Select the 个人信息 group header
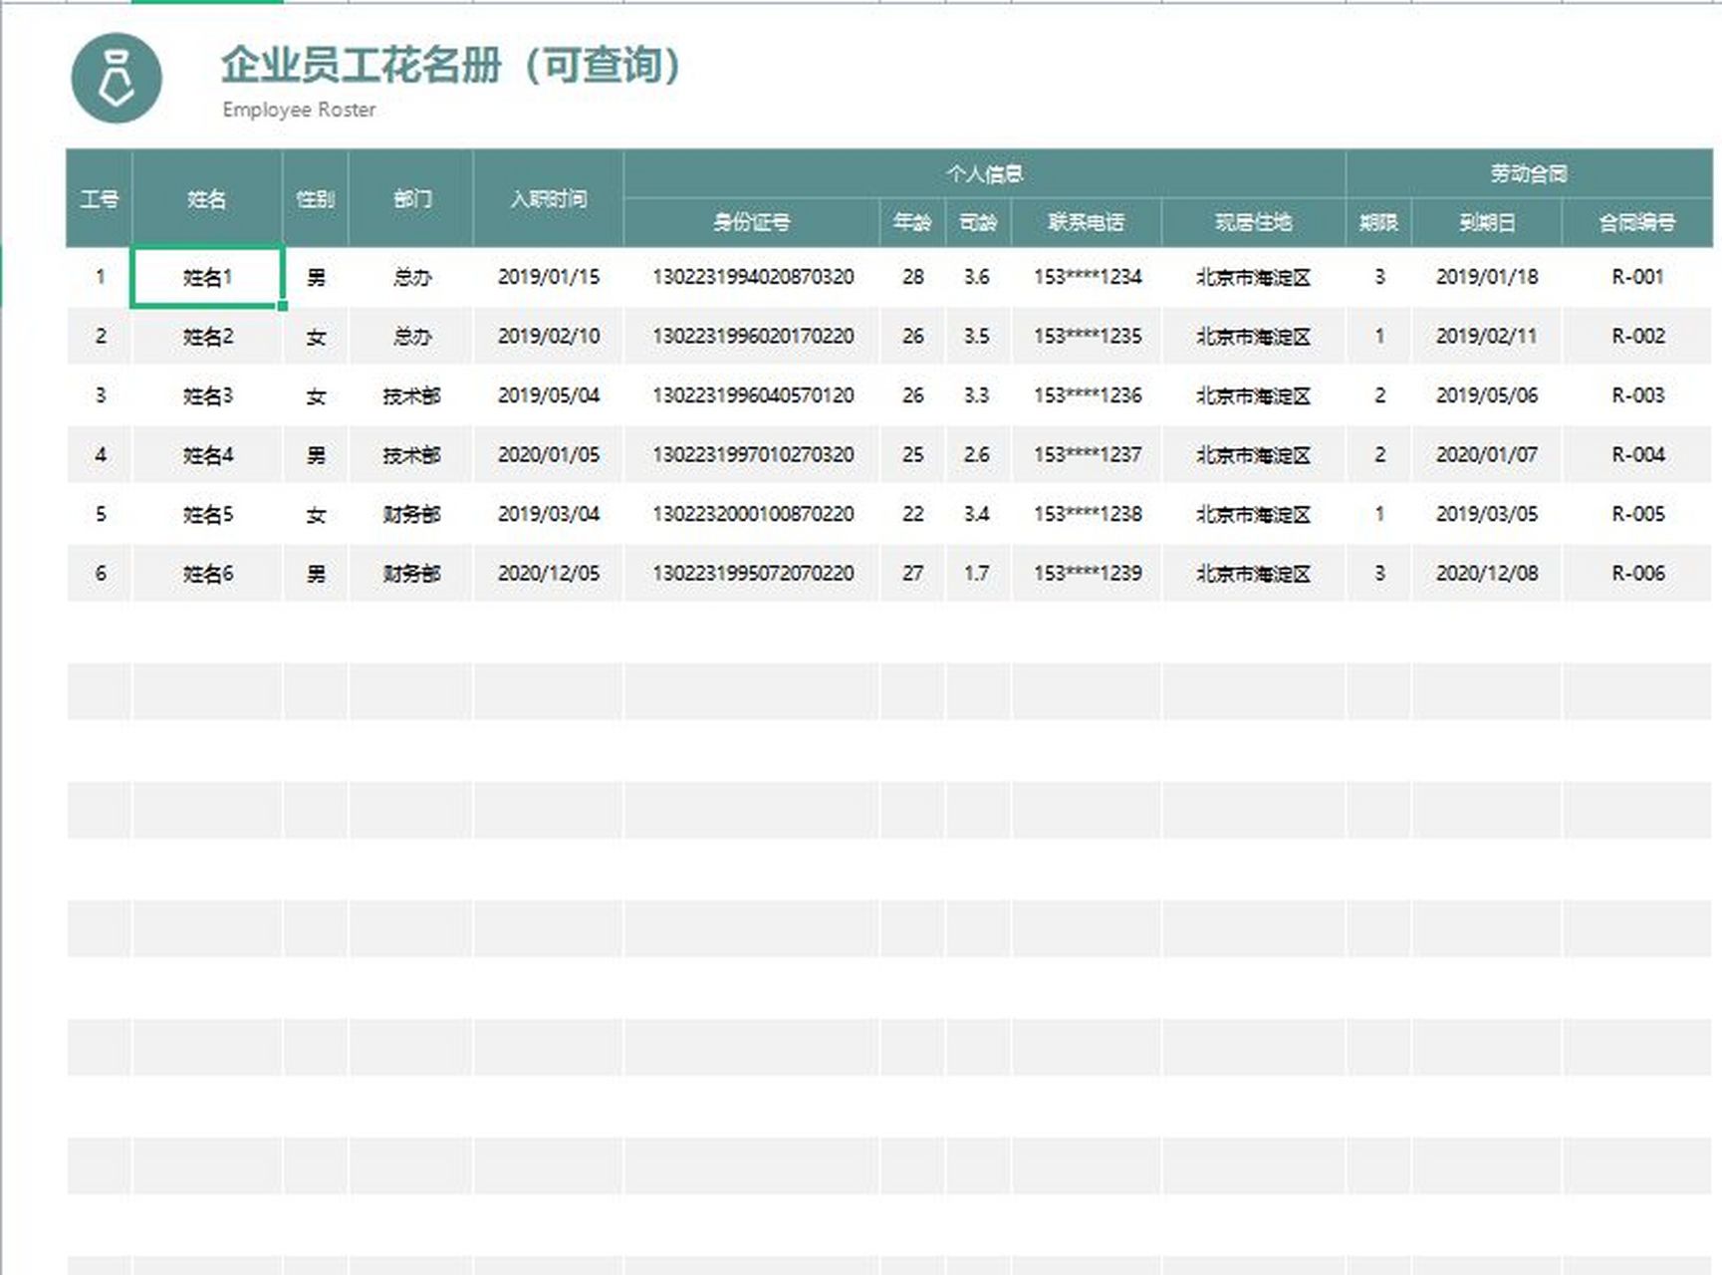The width and height of the screenshot is (1722, 1275). pyautogui.click(x=985, y=173)
